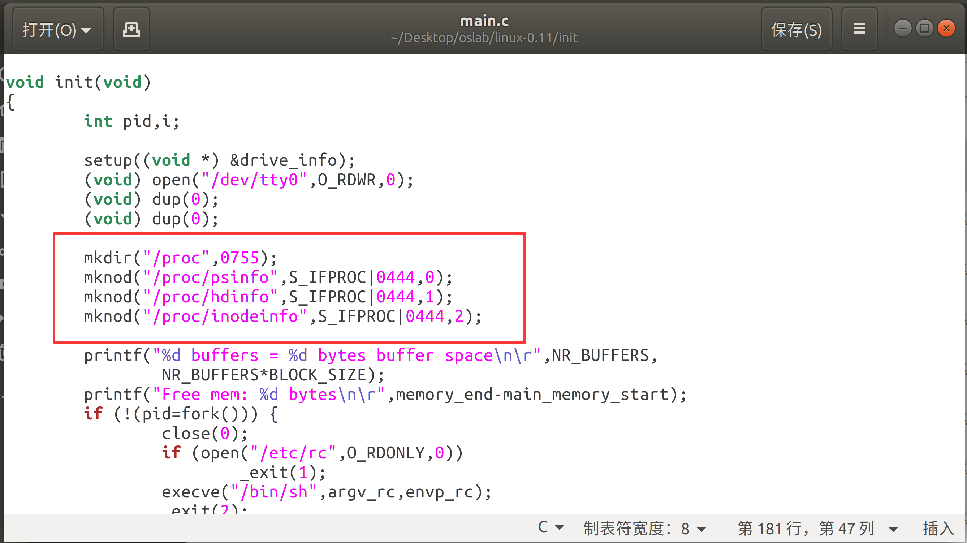Click the 'if (!(pid=fork())) {' line
Screen dimensions: 967x543
[x=181, y=414]
